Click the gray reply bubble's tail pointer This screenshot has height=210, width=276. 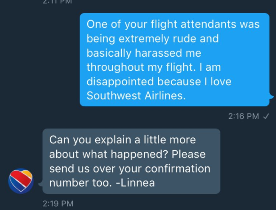[x=40, y=184]
